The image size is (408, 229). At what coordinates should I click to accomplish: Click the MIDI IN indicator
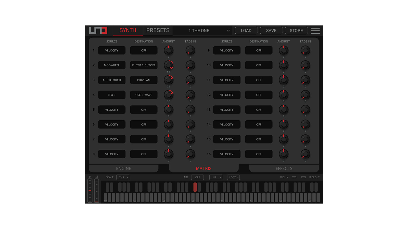coord(294,177)
